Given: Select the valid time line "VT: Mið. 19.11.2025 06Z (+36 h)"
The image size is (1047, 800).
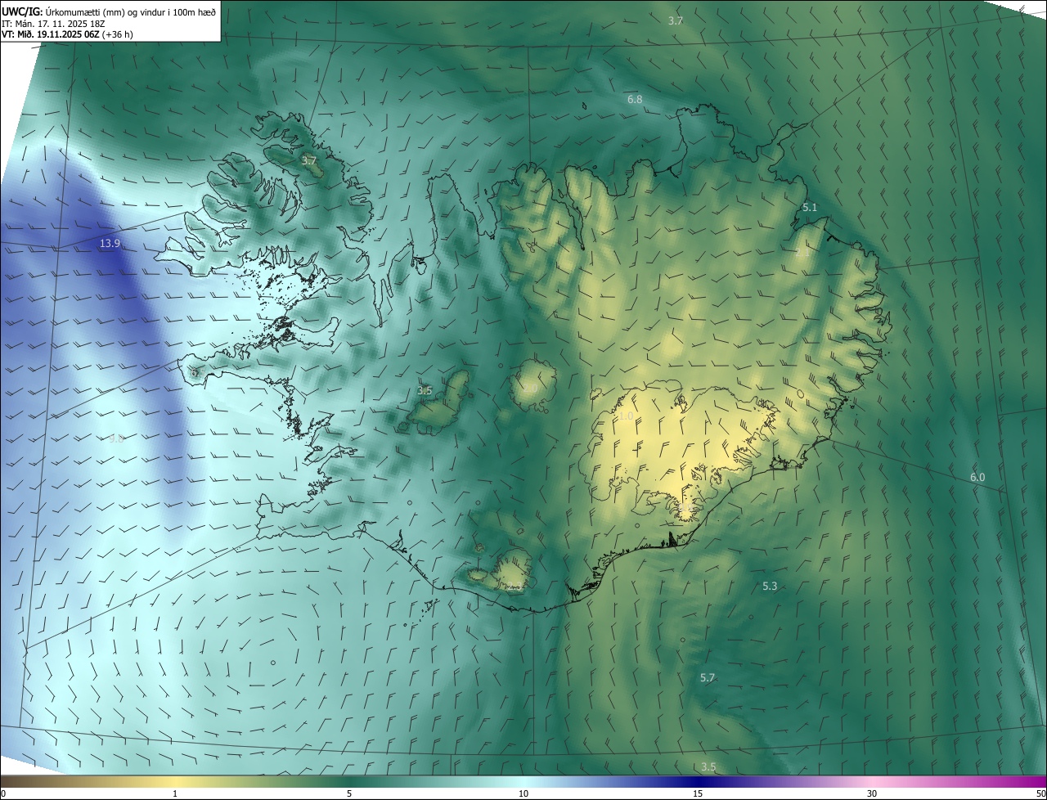Looking at the screenshot, I should coord(67,34).
